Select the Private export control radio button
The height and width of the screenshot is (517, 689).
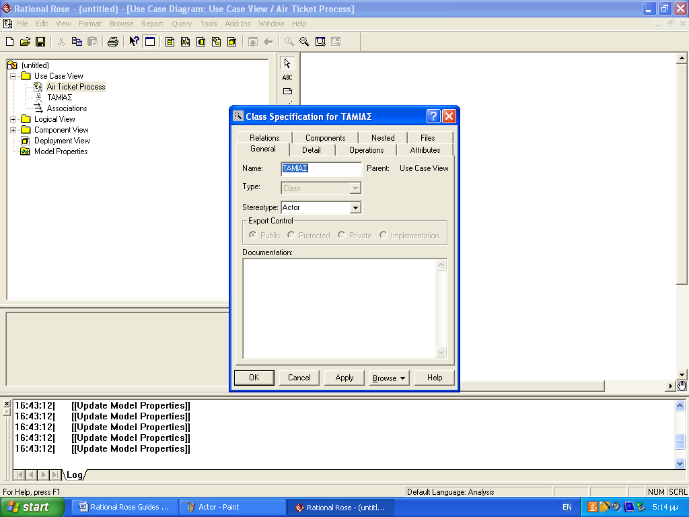click(341, 235)
